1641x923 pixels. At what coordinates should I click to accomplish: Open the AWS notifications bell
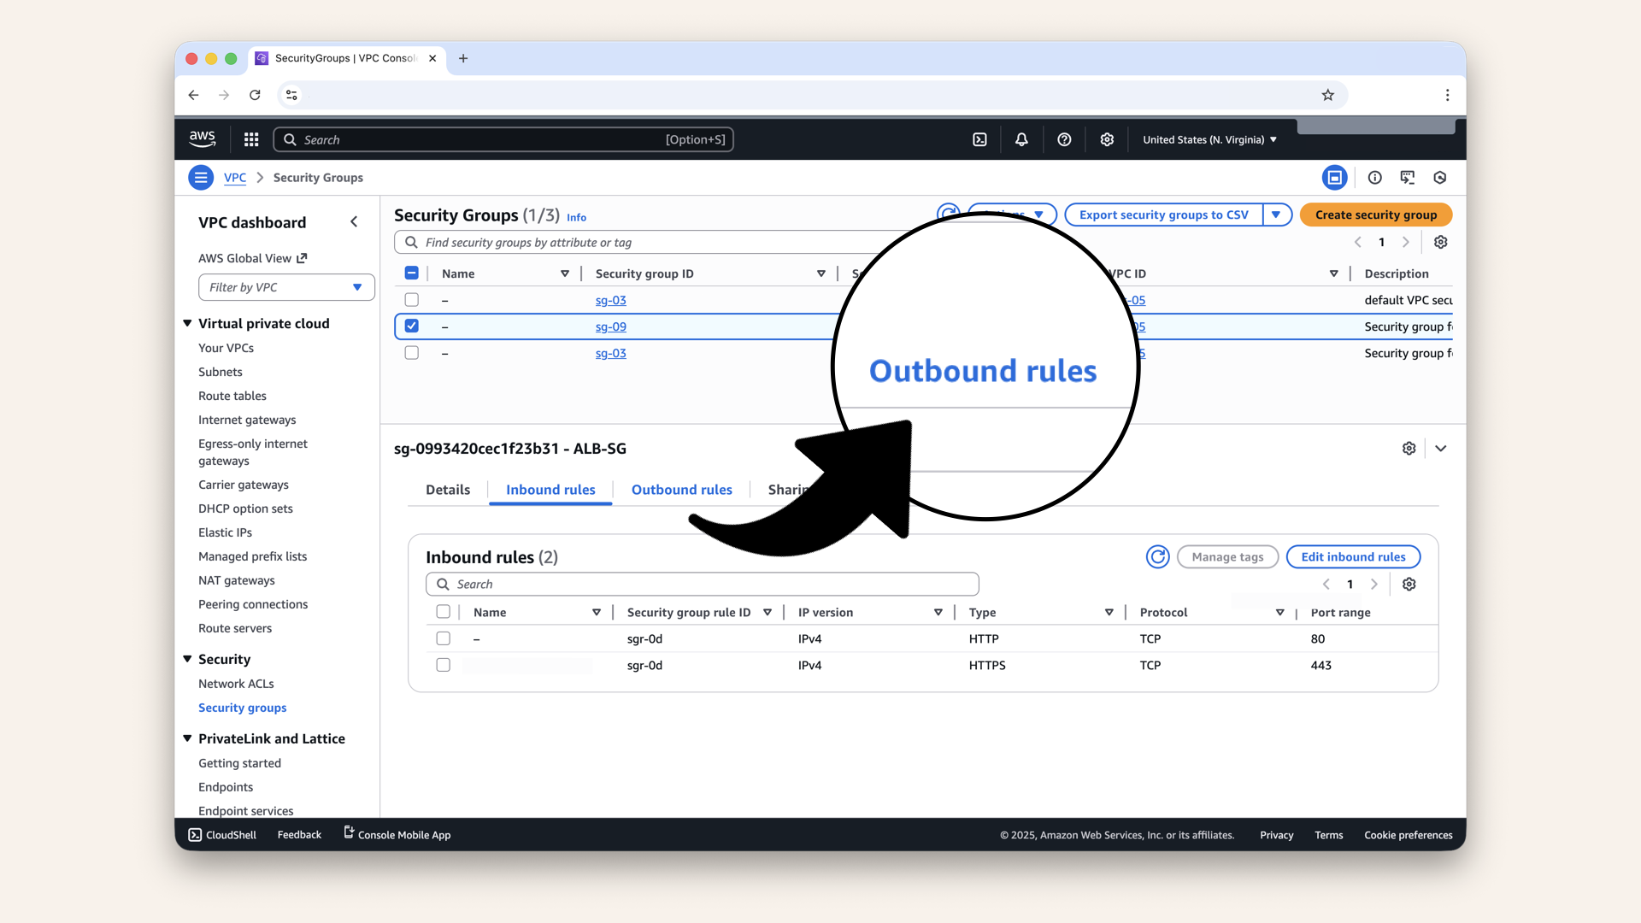coord(1021,138)
